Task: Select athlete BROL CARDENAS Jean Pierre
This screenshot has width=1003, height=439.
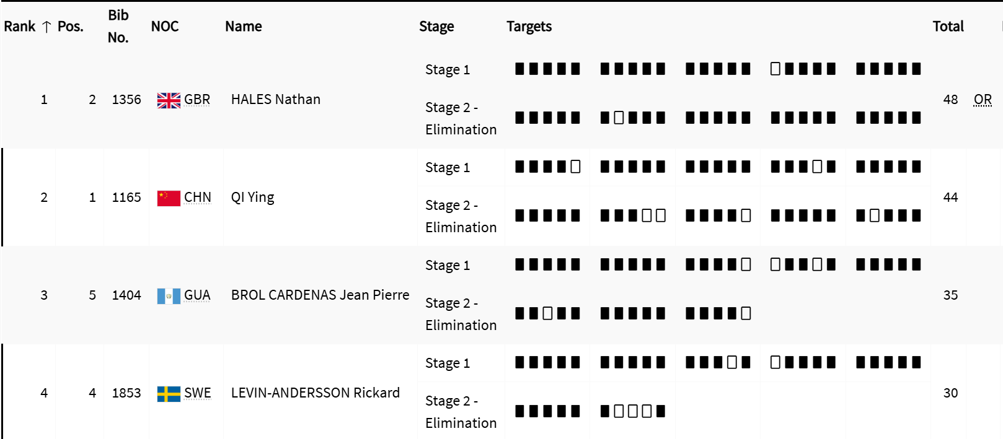Action: (320, 295)
